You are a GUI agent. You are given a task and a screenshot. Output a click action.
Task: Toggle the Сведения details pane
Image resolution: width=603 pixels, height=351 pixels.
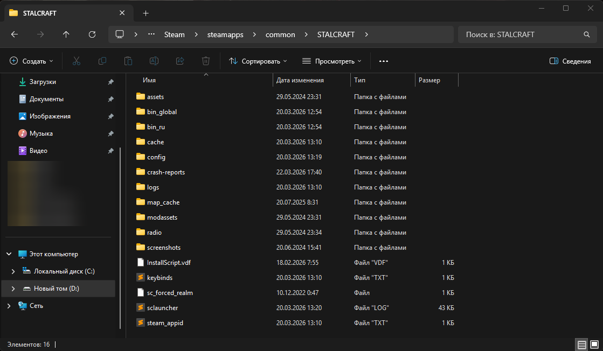[570, 61]
